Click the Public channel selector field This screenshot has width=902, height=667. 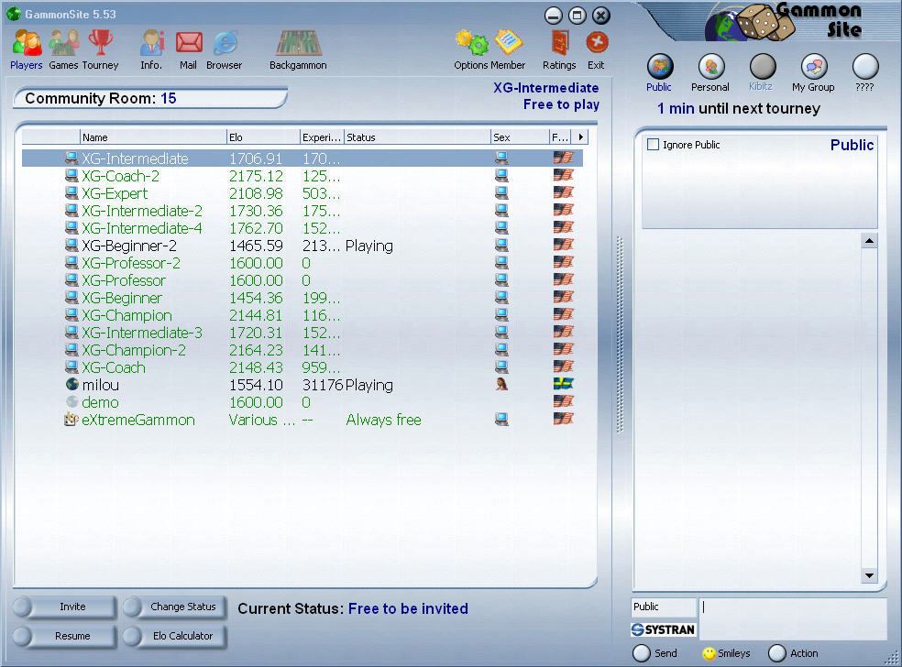coord(664,607)
